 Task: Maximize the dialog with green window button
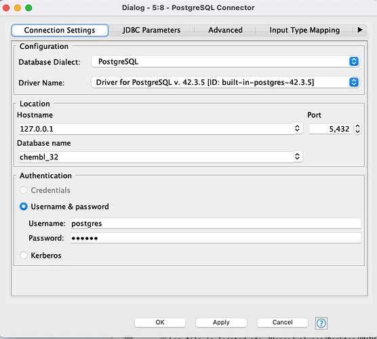[28, 8]
